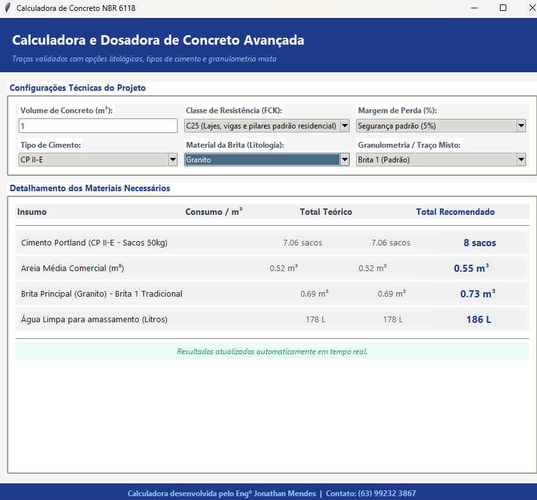537x500 pixels.
Task: Click the '0.55 m³' recommended sand value
Action: [x=472, y=268]
